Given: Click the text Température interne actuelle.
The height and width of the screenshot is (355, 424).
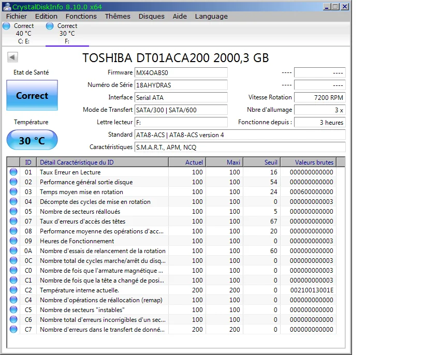Looking at the screenshot, I should point(80,290).
